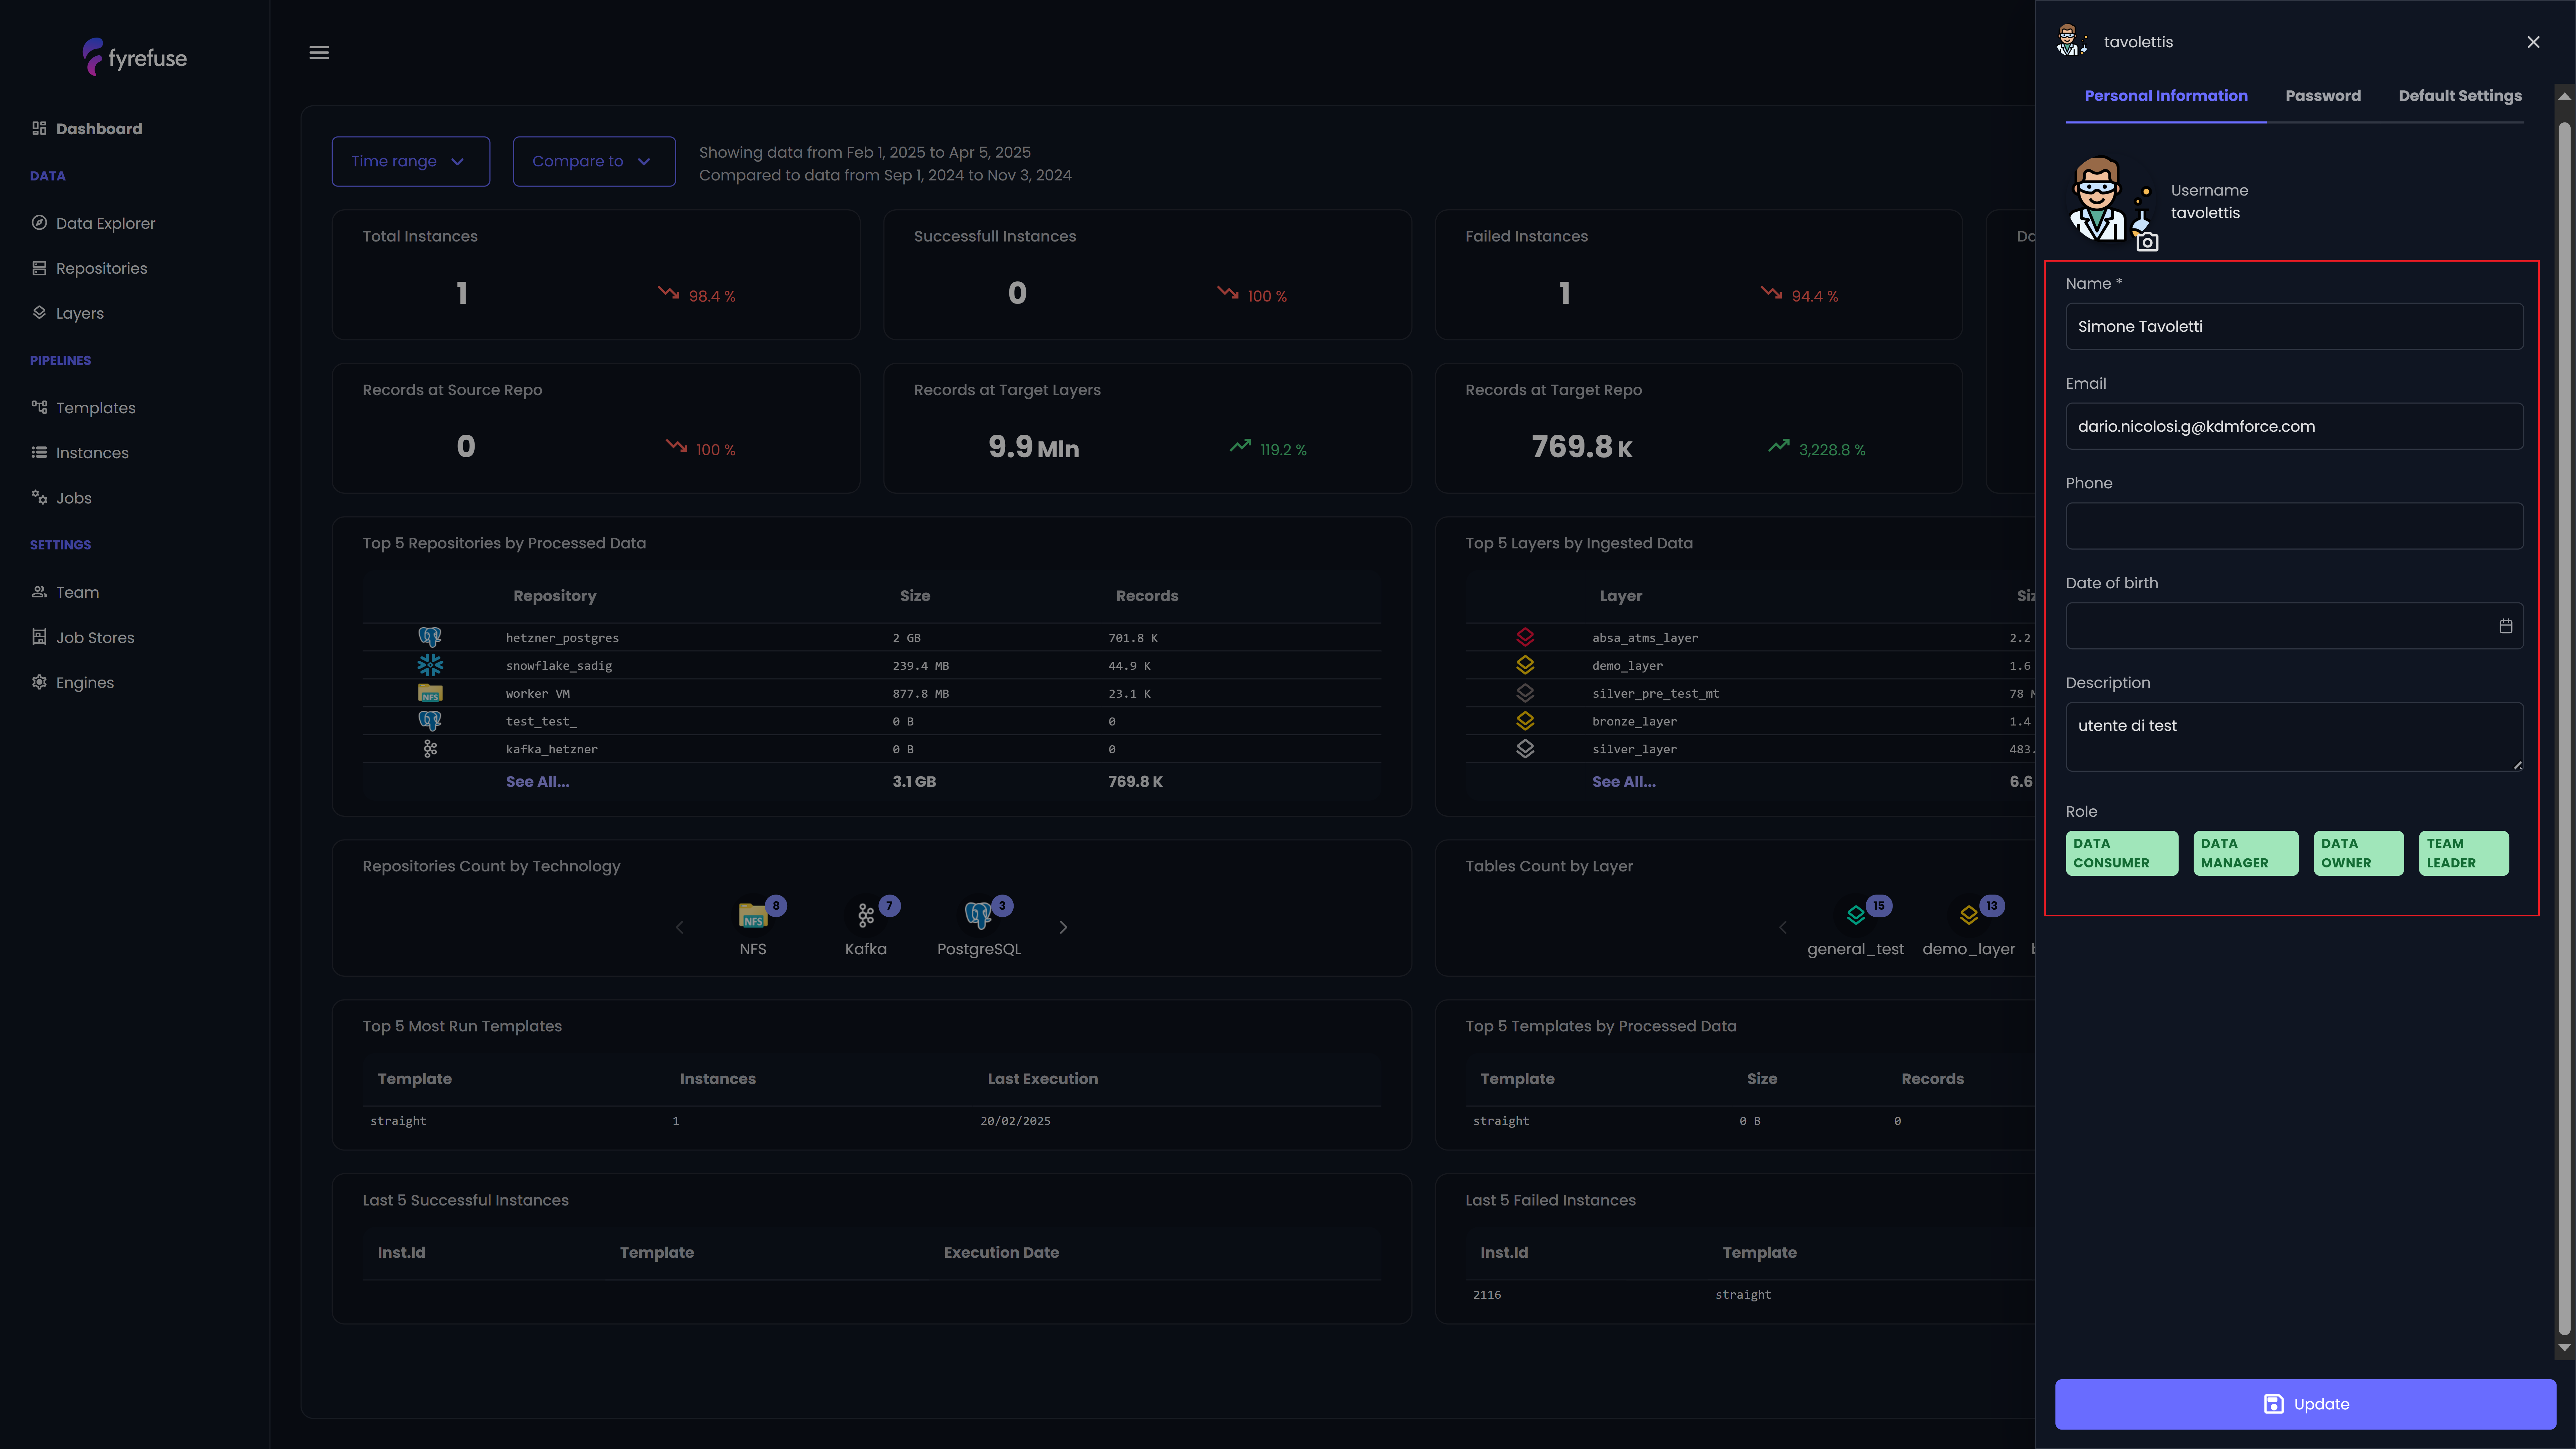Click the silver_pre_test_mt layer row
2576x1449 pixels.
click(x=1750, y=693)
